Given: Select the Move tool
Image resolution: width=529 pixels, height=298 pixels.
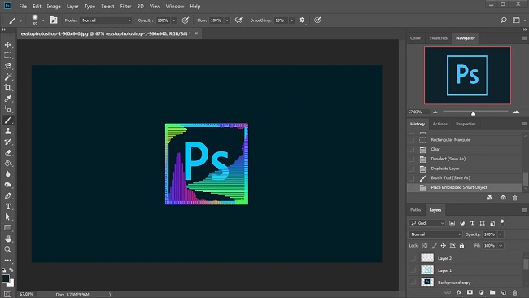Looking at the screenshot, I should (x=8, y=45).
